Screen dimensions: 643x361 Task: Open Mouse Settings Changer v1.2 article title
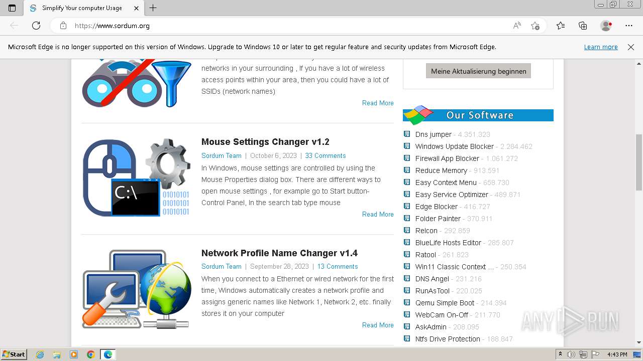pyautogui.click(x=265, y=142)
